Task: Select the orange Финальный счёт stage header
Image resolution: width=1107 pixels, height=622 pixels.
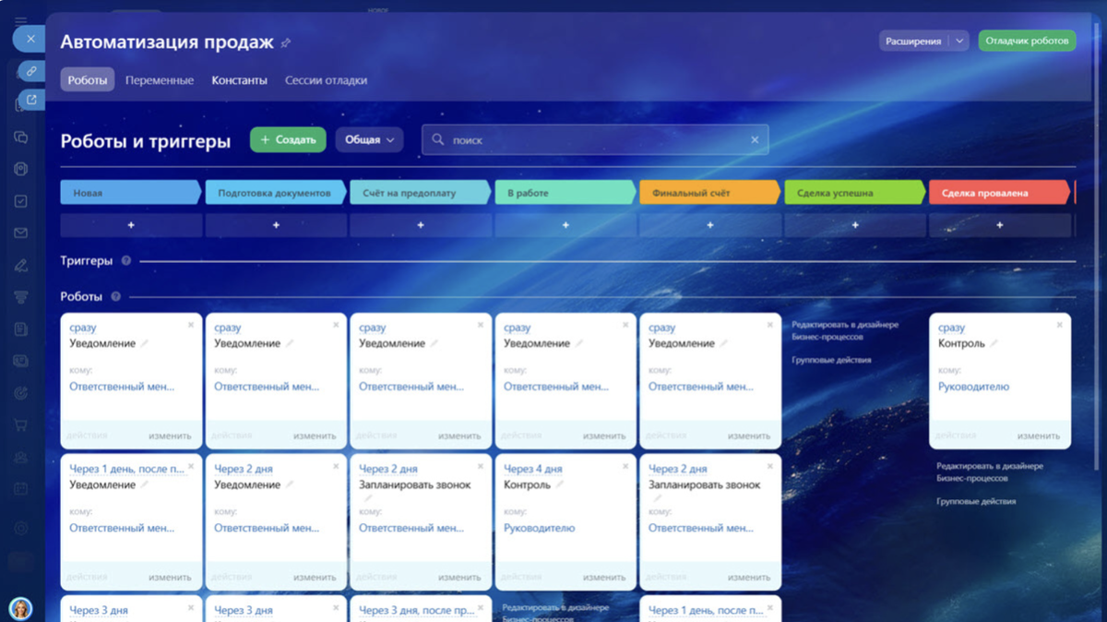Action: tap(710, 193)
